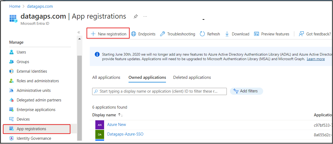This screenshot has width=333, height=144.
Task: Click the App registrations grid icon
Action: point(11,129)
